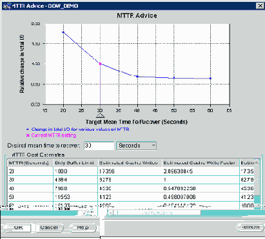The height and width of the screenshot is (239, 265).
Task: Select the chart data point at 40 seconds
Action: click(x=137, y=77)
